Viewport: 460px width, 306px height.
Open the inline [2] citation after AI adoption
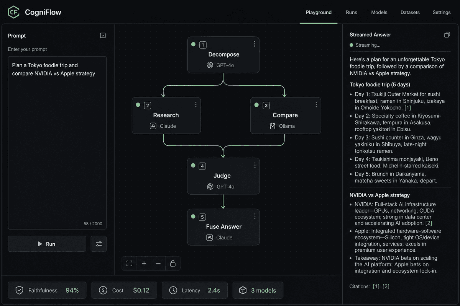click(429, 223)
